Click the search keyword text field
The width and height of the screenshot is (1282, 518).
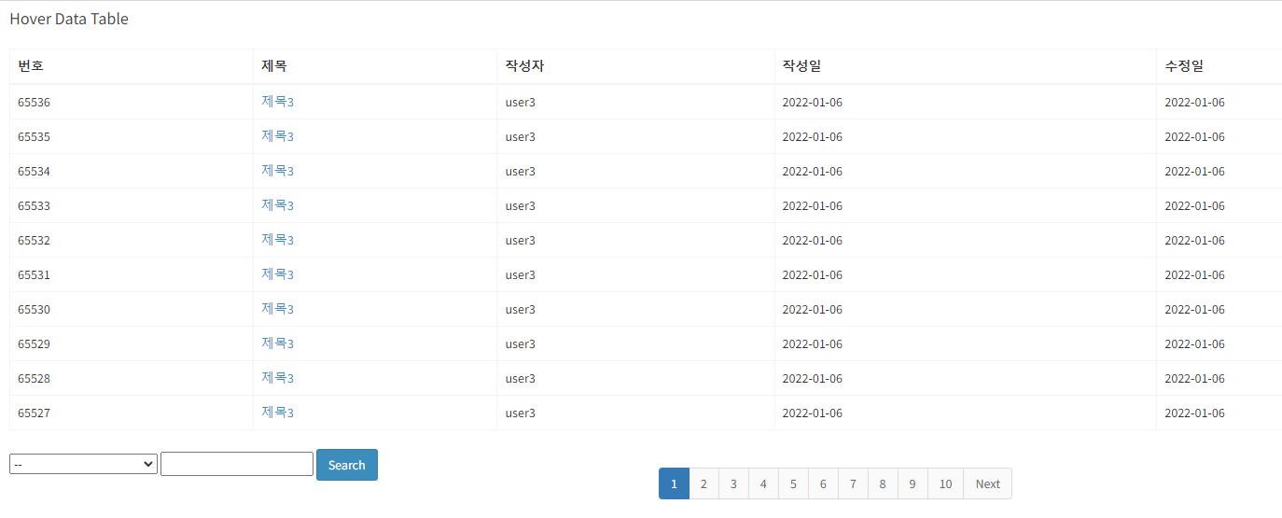pos(236,464)
